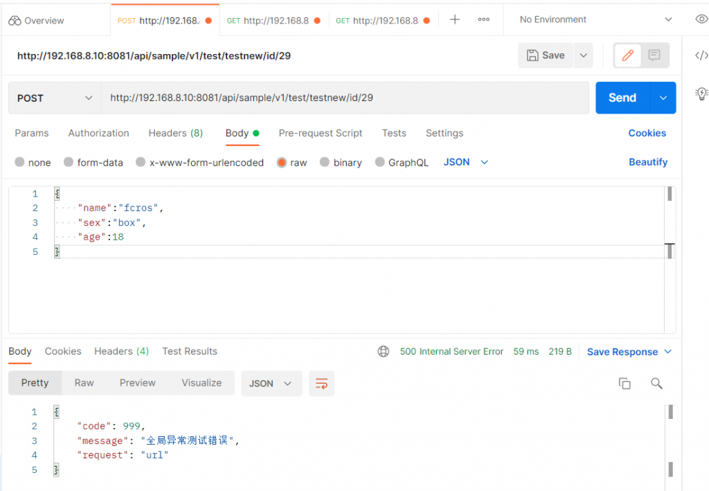Screen dimensions: 709x491
Task: Open the Test Results tab
Action: (190, 351)
